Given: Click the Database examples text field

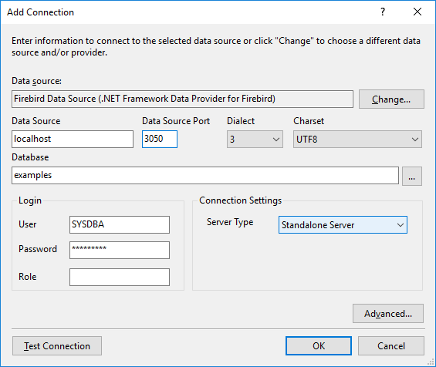Looking at the screenshot, I should point(205,175).
